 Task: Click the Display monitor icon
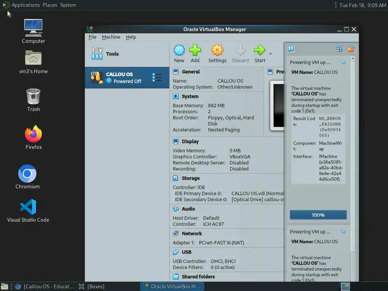[176, 141]
